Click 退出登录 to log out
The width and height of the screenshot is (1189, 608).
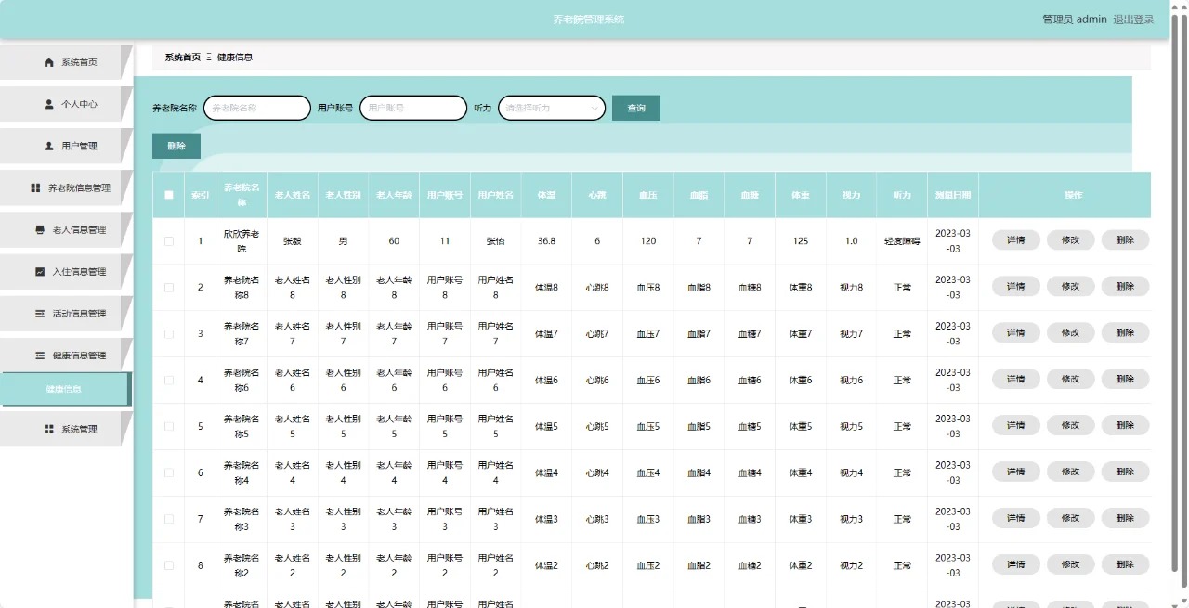tap(1133, 19)
